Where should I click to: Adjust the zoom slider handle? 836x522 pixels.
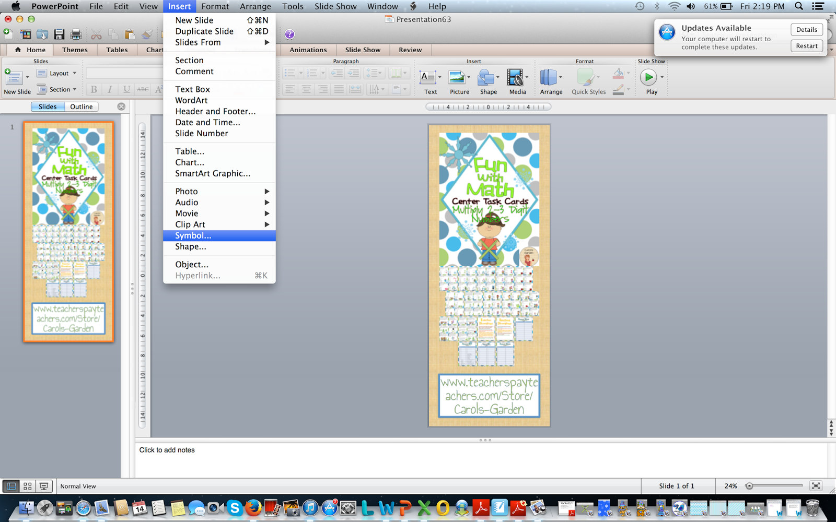pos(749,486)
